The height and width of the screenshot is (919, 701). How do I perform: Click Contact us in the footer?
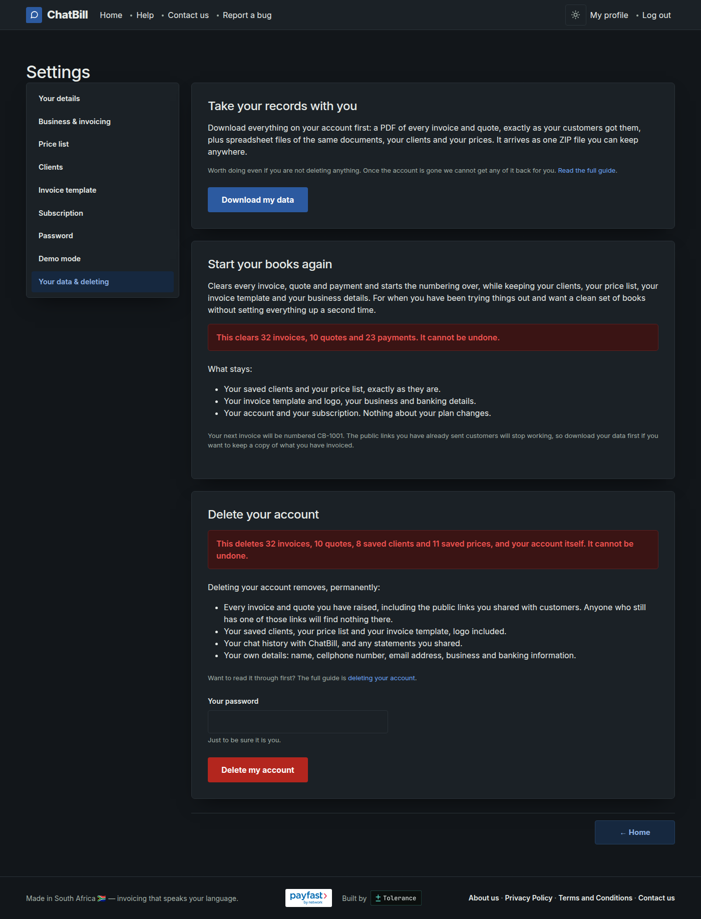point(656,898)
